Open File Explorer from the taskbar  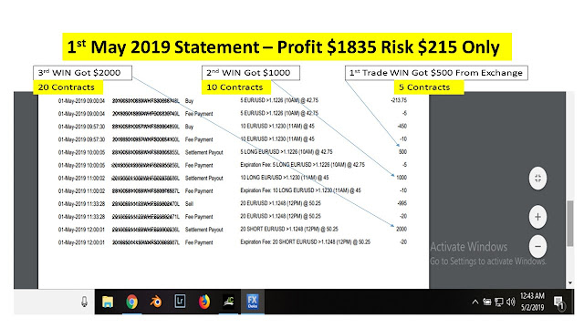point(108,302)
